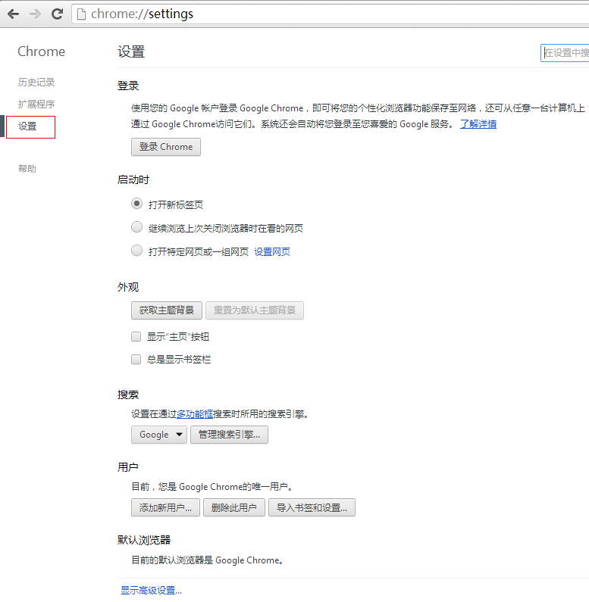Click the 登录 section heading
Viewport: 589px width, 602px height.
tap(128, 86)
